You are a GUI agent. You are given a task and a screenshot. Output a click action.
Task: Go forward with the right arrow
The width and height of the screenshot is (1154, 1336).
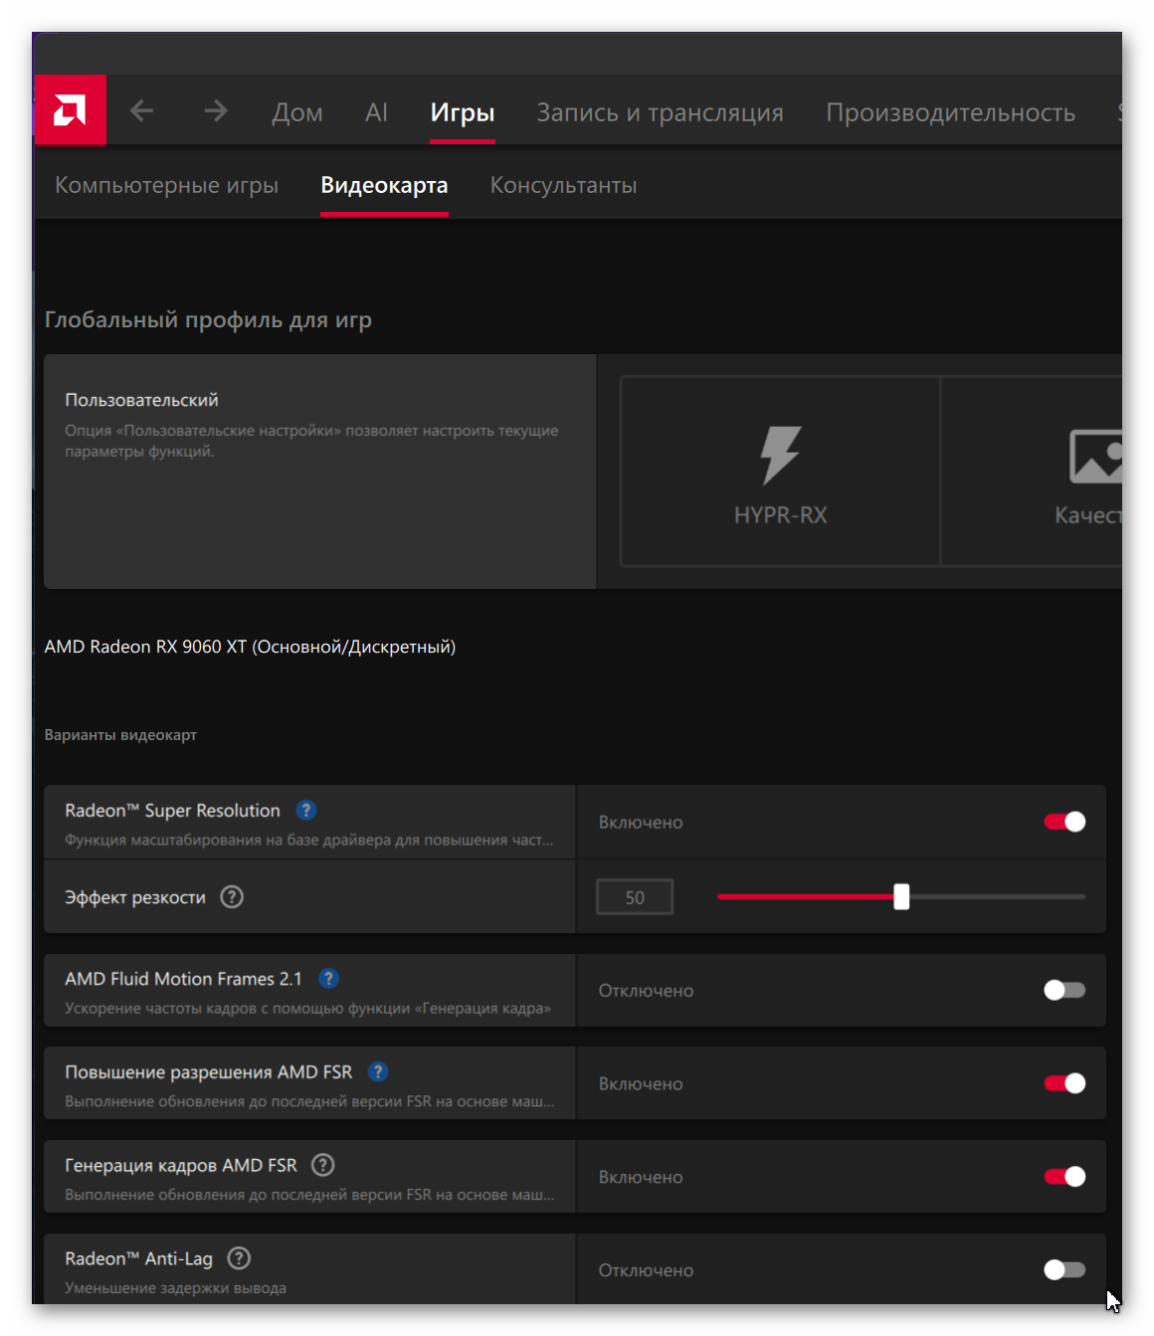[x=216, y=110]
